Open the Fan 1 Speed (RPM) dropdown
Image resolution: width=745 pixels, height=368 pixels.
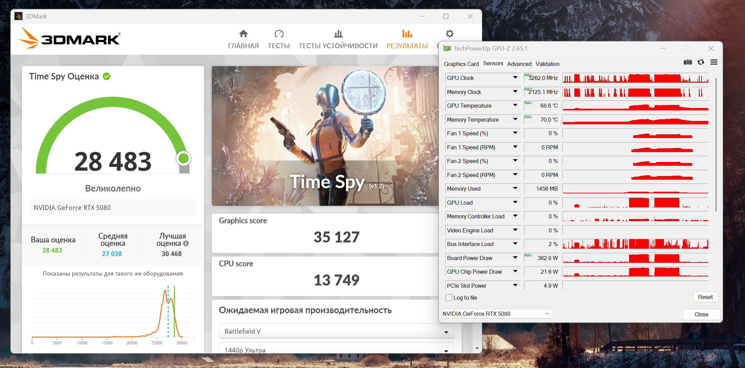515,147
